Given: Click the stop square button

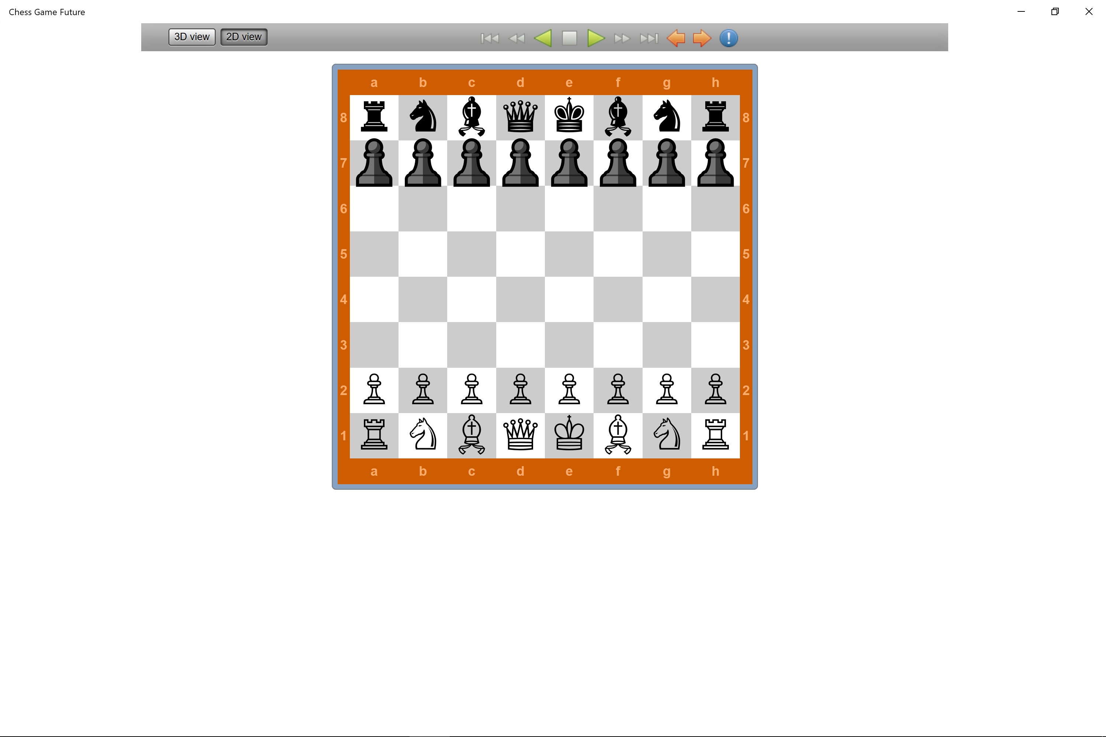Looking at the screenshot, I should 570,38.
